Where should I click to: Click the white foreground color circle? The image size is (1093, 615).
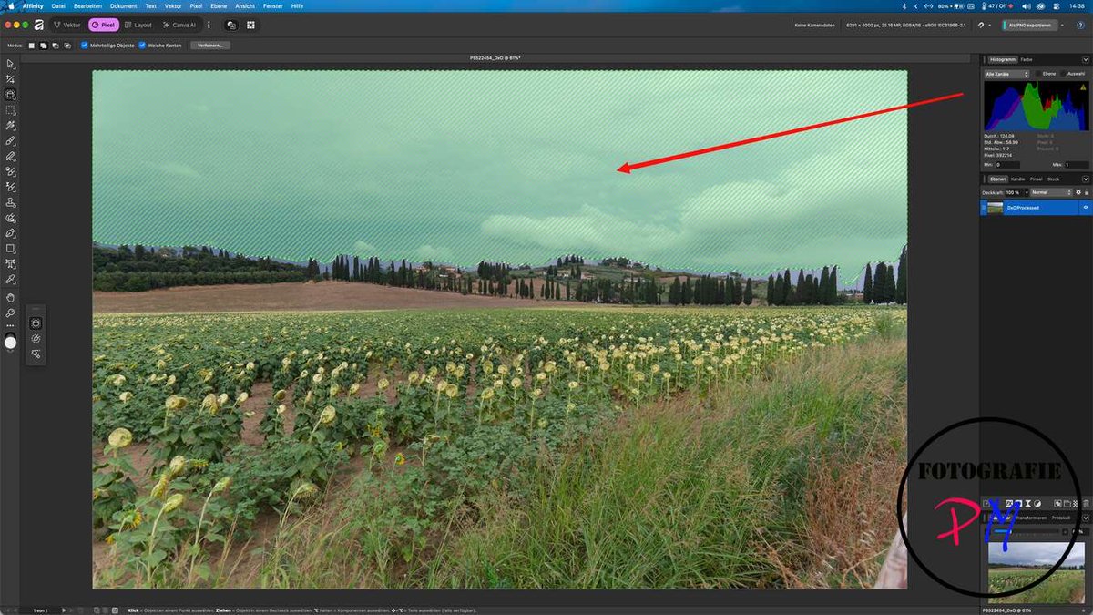[x=11, y=343]
